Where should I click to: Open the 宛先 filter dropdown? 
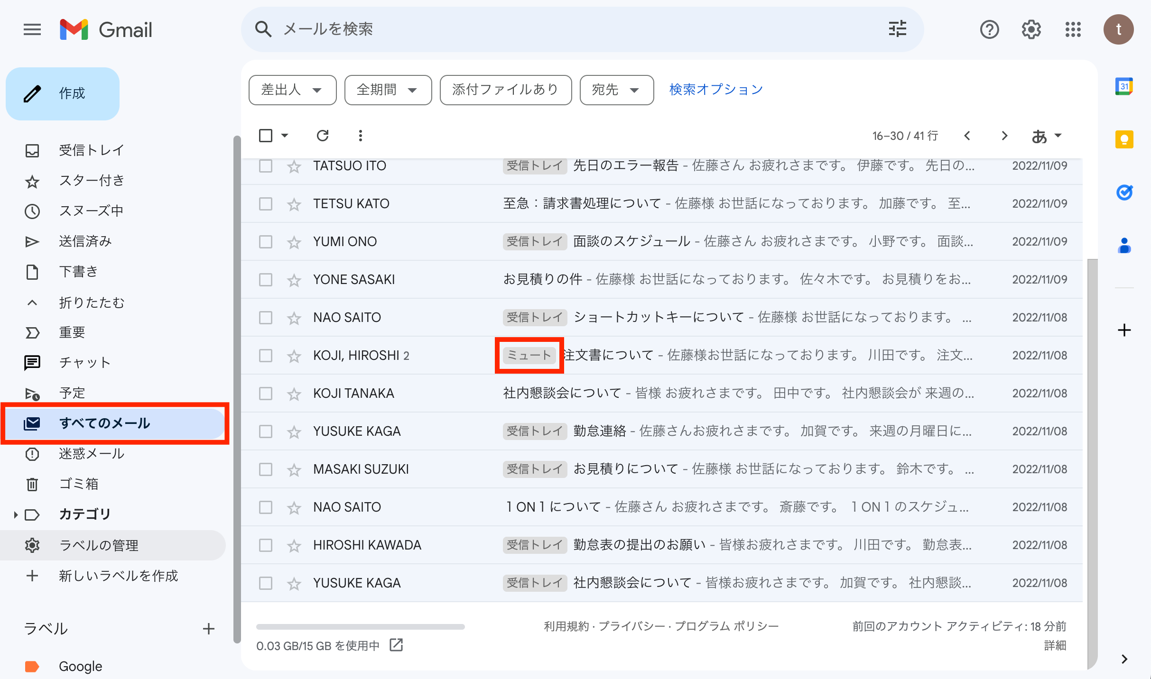coord(616,90)
